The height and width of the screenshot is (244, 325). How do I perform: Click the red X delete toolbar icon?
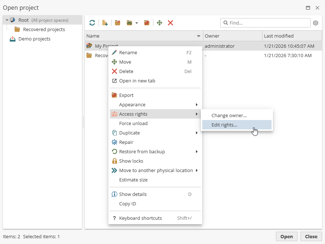[170, 23]
